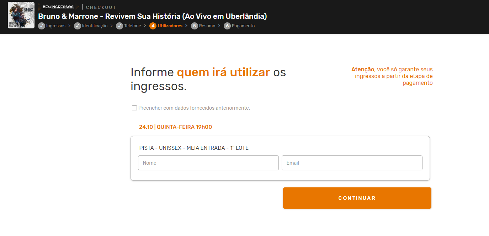The width and height of the screenshot is (489, 236).
Task: Click the step 5 Resumo number badge
Action: [195, 26]
